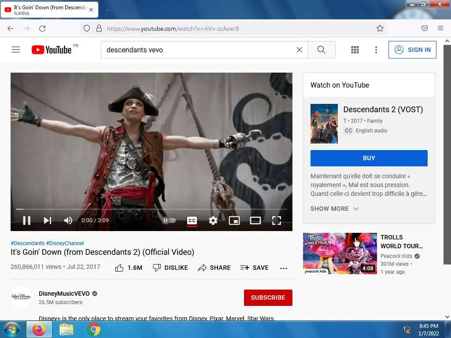Open a new tab with plus
Image resolution: width=451 pixels, height=338 pixels.
tap(107, 10)
